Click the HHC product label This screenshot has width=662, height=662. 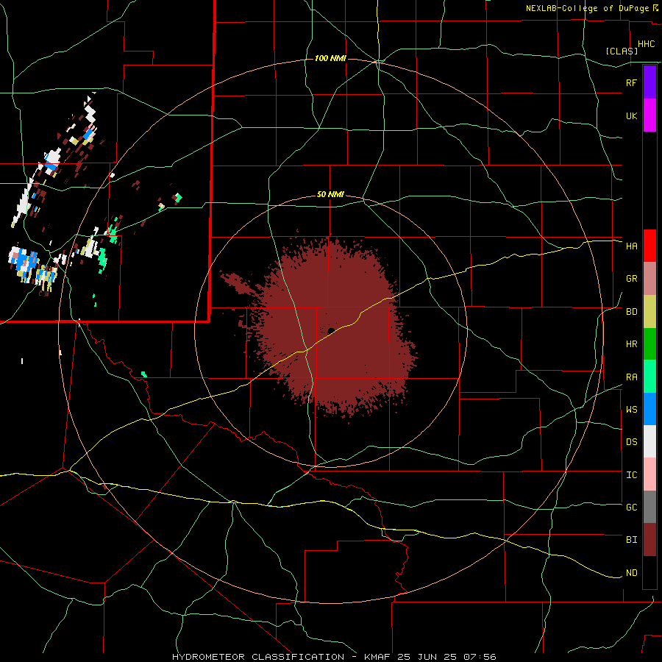646,44
